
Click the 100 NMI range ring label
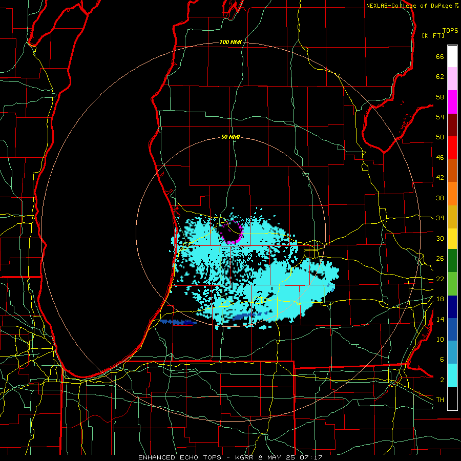pos(230,42)
